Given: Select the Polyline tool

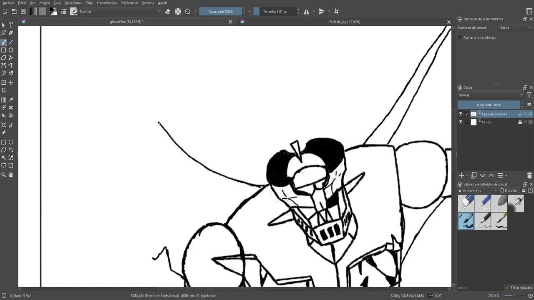Looking at the screenshot, I should pyautogui.click(x=11, y=58).
